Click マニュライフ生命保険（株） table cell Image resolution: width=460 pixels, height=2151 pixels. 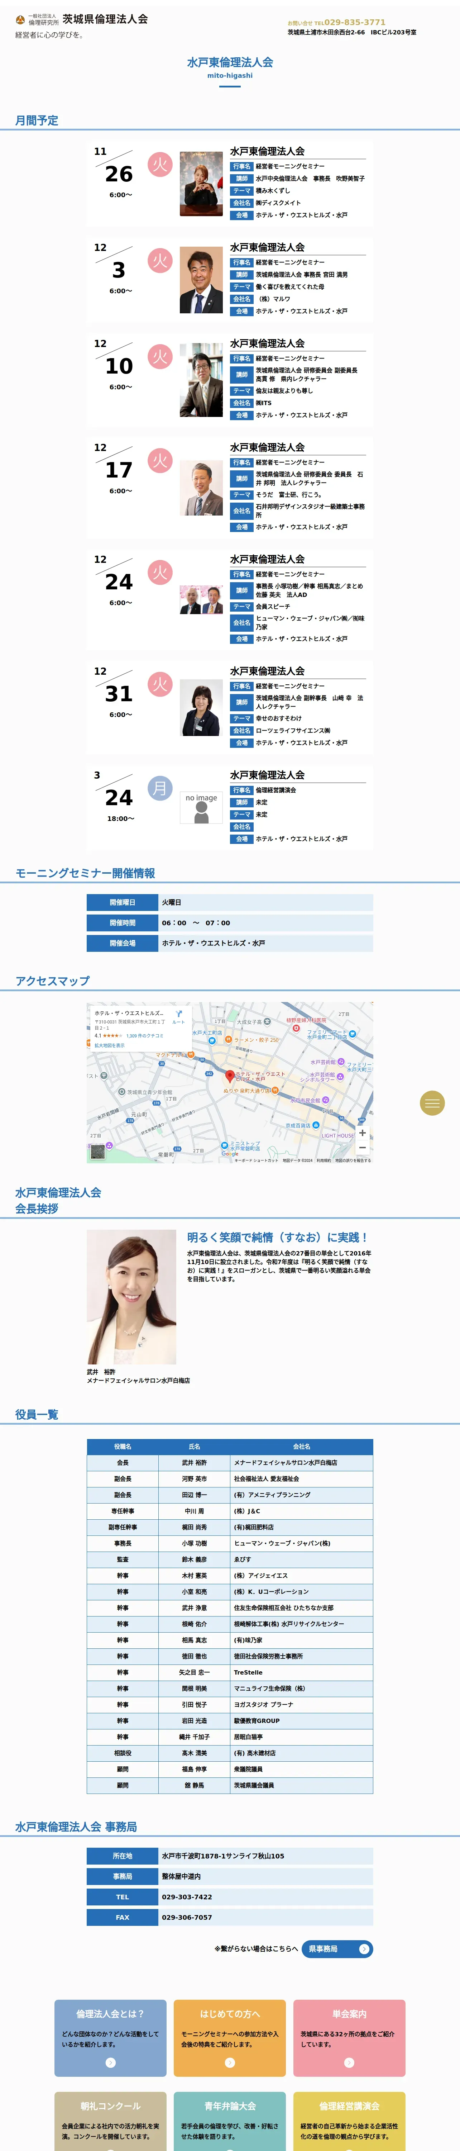(301, 1689)
